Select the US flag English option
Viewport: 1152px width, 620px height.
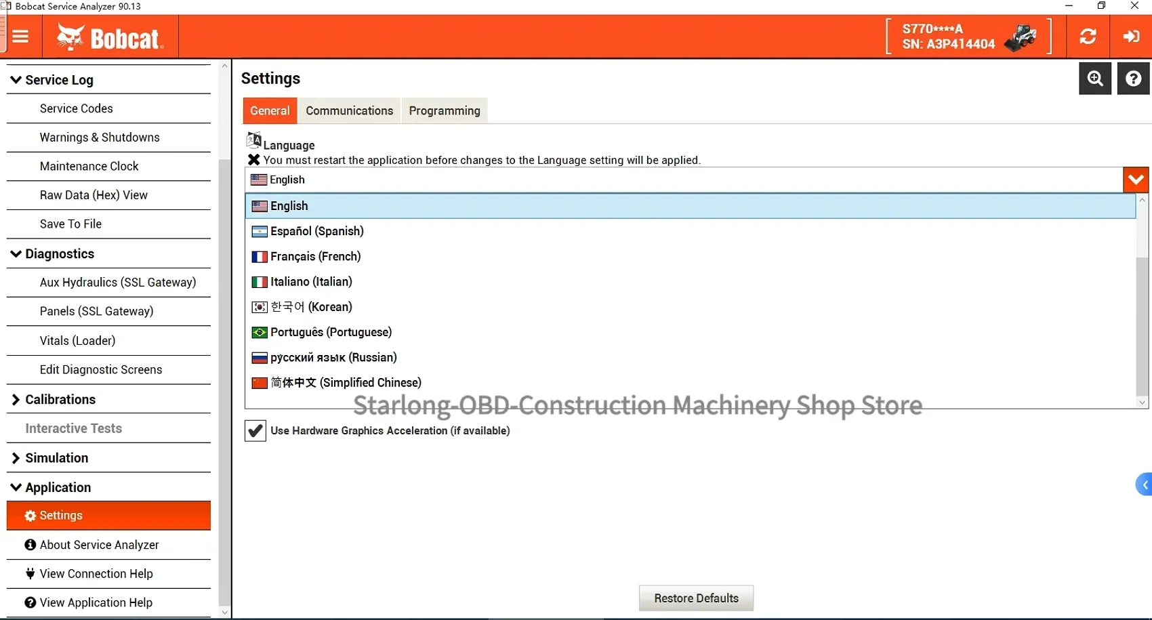click(690, 206)
